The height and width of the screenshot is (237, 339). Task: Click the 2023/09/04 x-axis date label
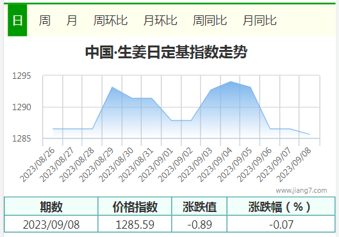click(x=215, y=165)
